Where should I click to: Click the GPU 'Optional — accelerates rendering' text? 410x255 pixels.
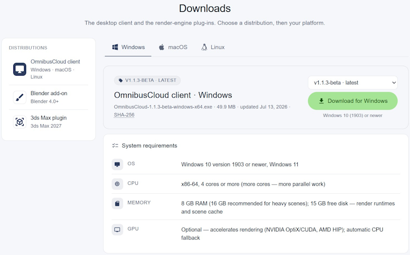click(282, 234)
